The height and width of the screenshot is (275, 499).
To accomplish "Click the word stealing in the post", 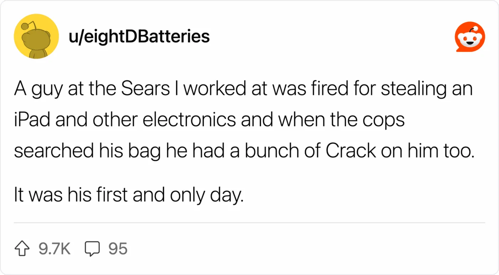I will tap(414, 89).
